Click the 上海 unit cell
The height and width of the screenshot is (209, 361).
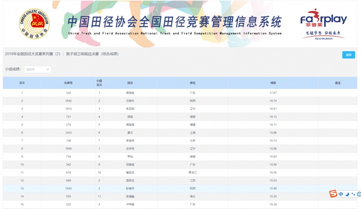coord(193,133)
